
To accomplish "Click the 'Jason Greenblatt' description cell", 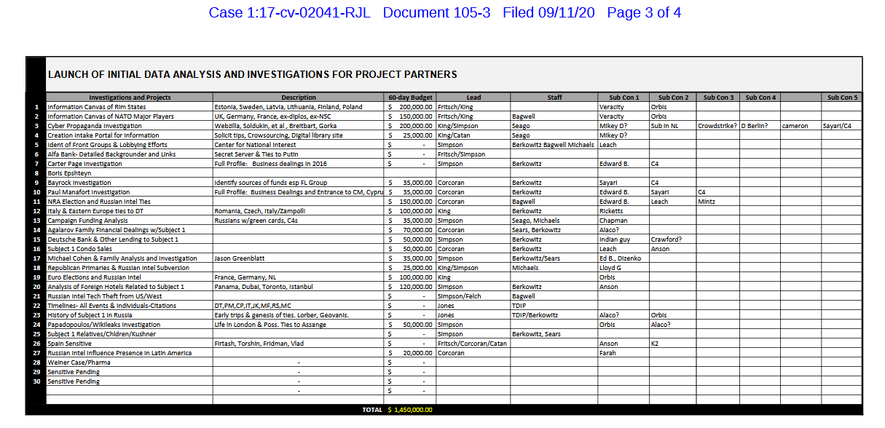I will 299,258.
